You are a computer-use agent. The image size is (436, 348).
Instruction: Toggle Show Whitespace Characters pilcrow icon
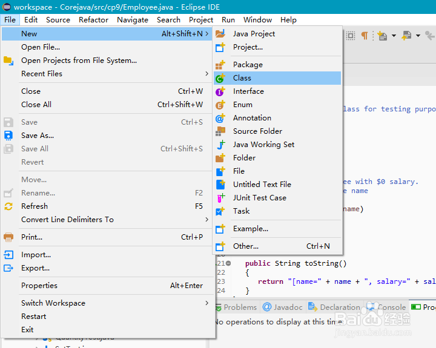point(365,36)
